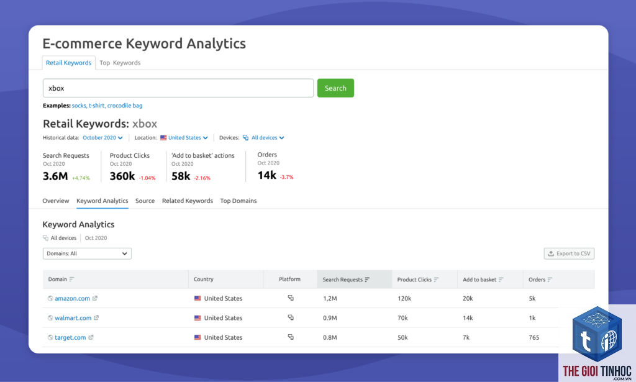Click the keyword search field containing xbox
Screen dimensions: 636x382
coord(178,88)
